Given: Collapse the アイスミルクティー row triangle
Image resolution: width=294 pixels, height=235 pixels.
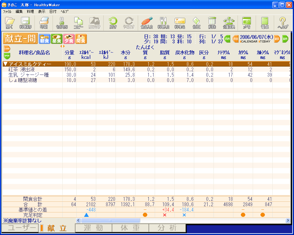Looking at the screenshot, I should (x=5, y=64).
